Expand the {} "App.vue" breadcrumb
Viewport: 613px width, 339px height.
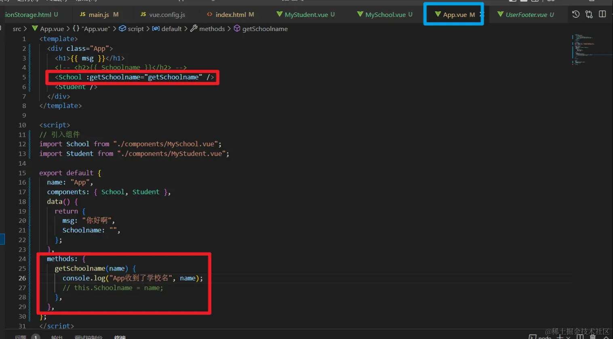[x=91, y=29]
